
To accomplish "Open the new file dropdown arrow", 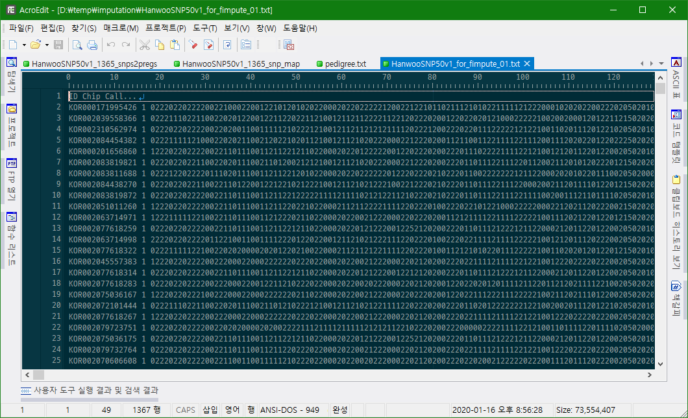I will (24, 45).
